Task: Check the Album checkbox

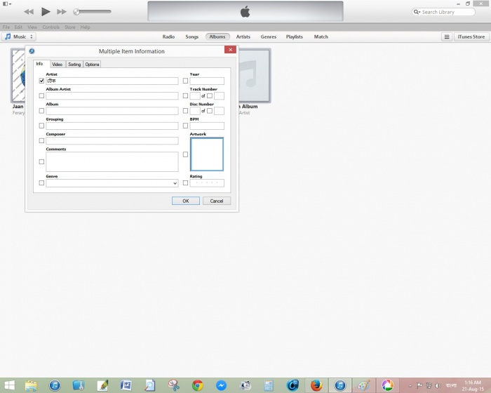Action: tap(41, 111)
